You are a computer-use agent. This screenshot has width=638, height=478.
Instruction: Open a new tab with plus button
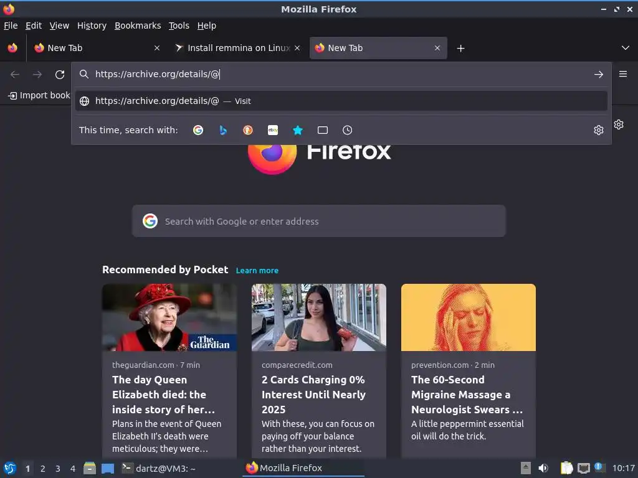point(460,49)
